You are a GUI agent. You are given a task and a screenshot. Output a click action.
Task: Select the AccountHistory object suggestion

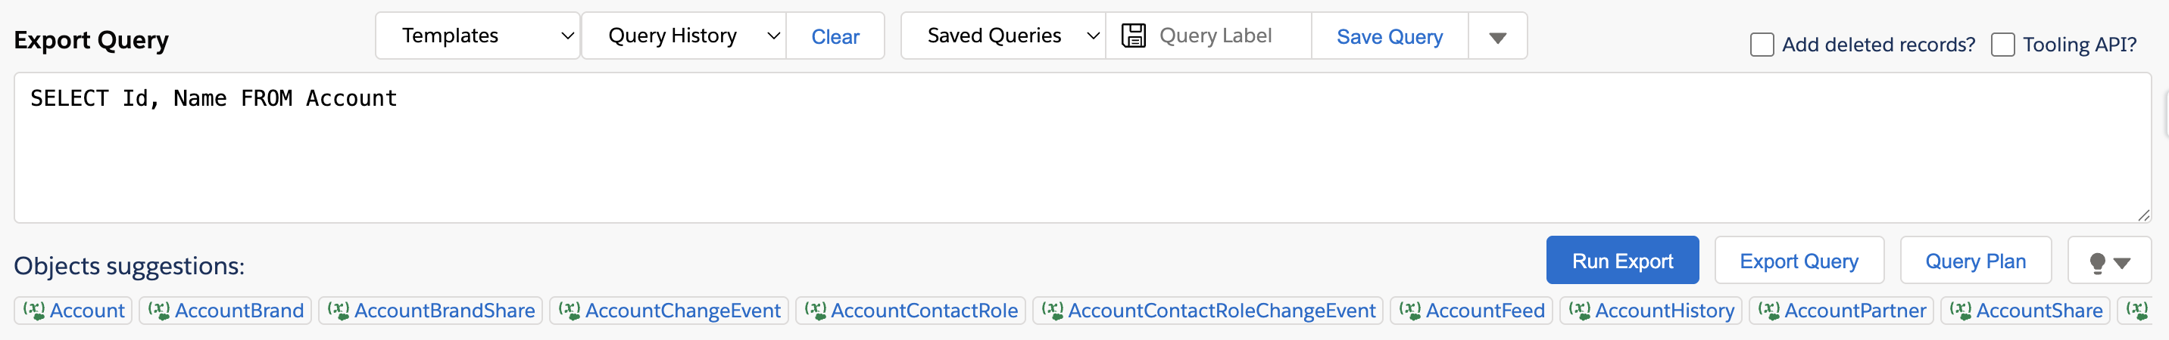1650,311
